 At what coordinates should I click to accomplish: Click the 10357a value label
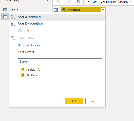tap(32, 75)
